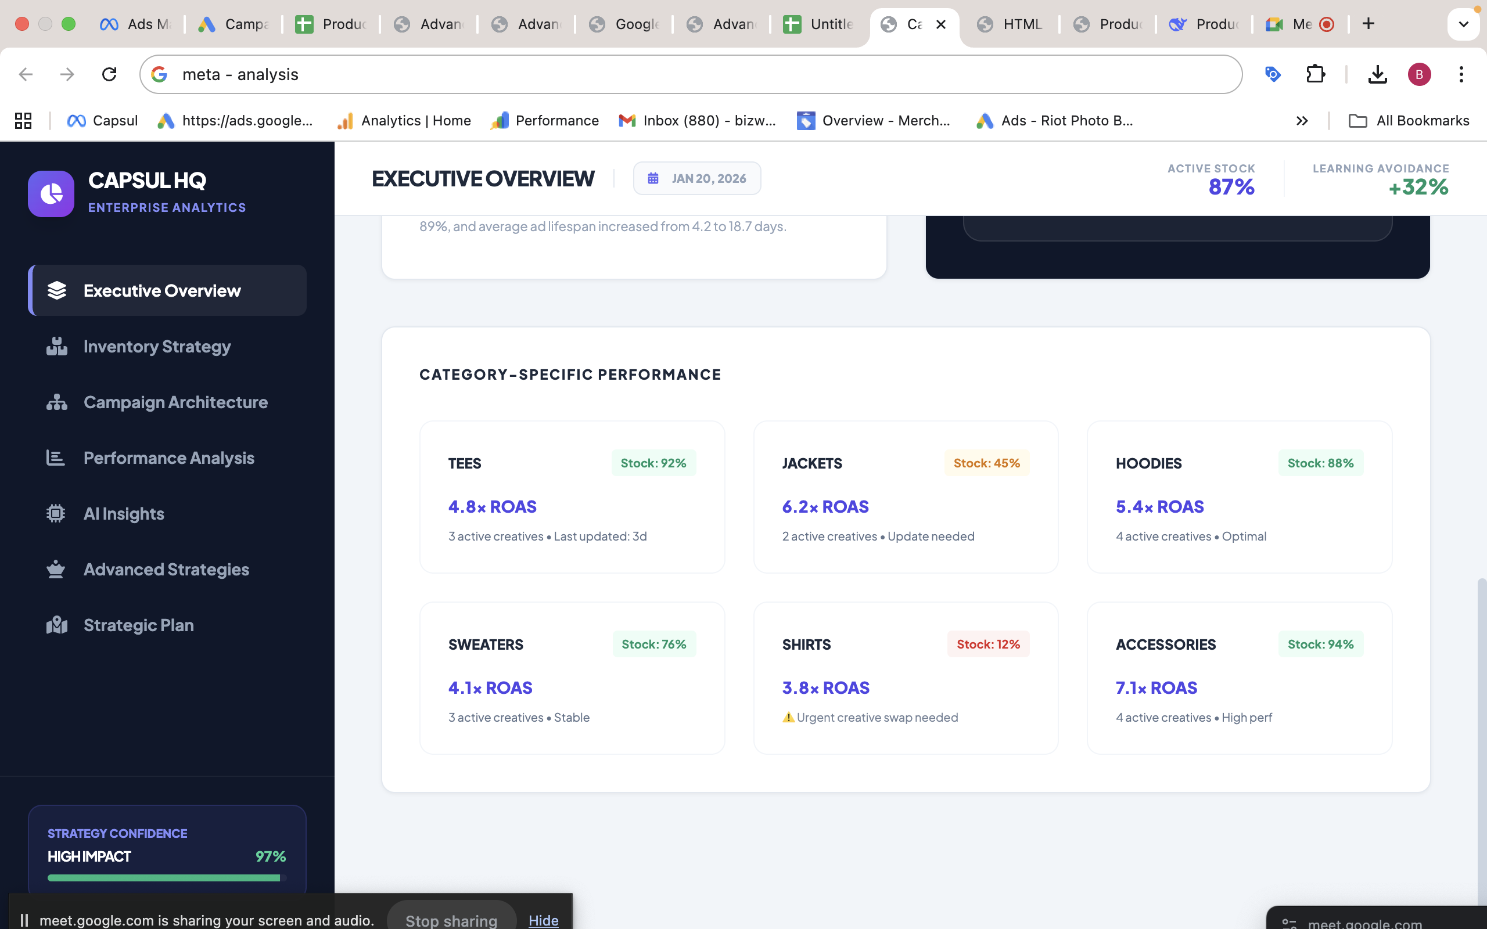Open the tab search dropdown arrow
The image size is (1487, 929).
click(x=1463, y=24)
